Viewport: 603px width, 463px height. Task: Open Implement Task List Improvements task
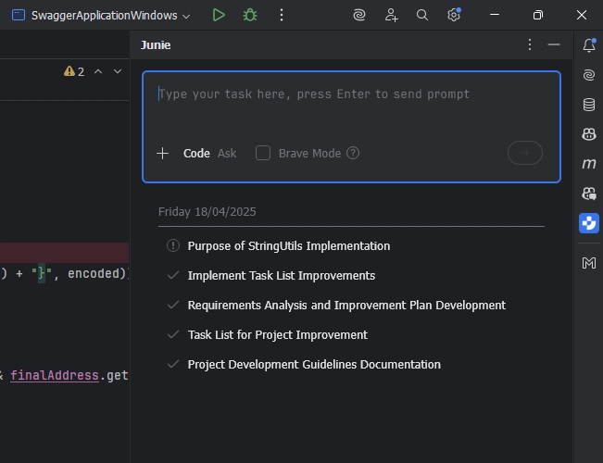[x=281, y=275]
